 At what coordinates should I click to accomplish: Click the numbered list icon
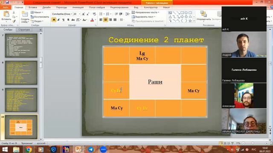pyautogui.click(x=107, y=14)
